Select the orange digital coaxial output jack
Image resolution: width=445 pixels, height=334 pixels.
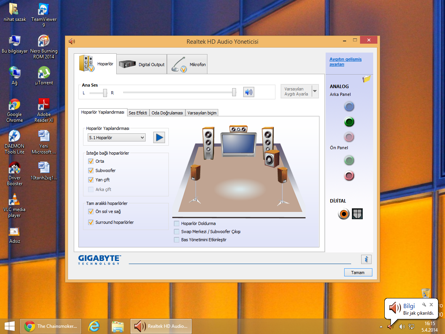pos(343,214)
